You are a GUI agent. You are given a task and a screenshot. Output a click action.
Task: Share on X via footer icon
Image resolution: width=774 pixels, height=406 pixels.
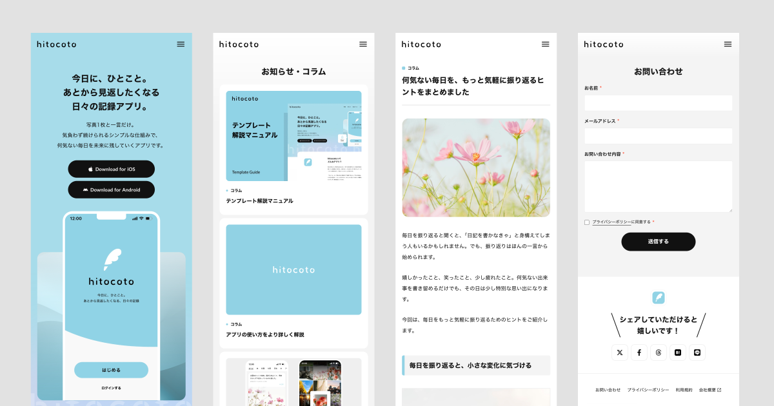(x=620, y=353)
